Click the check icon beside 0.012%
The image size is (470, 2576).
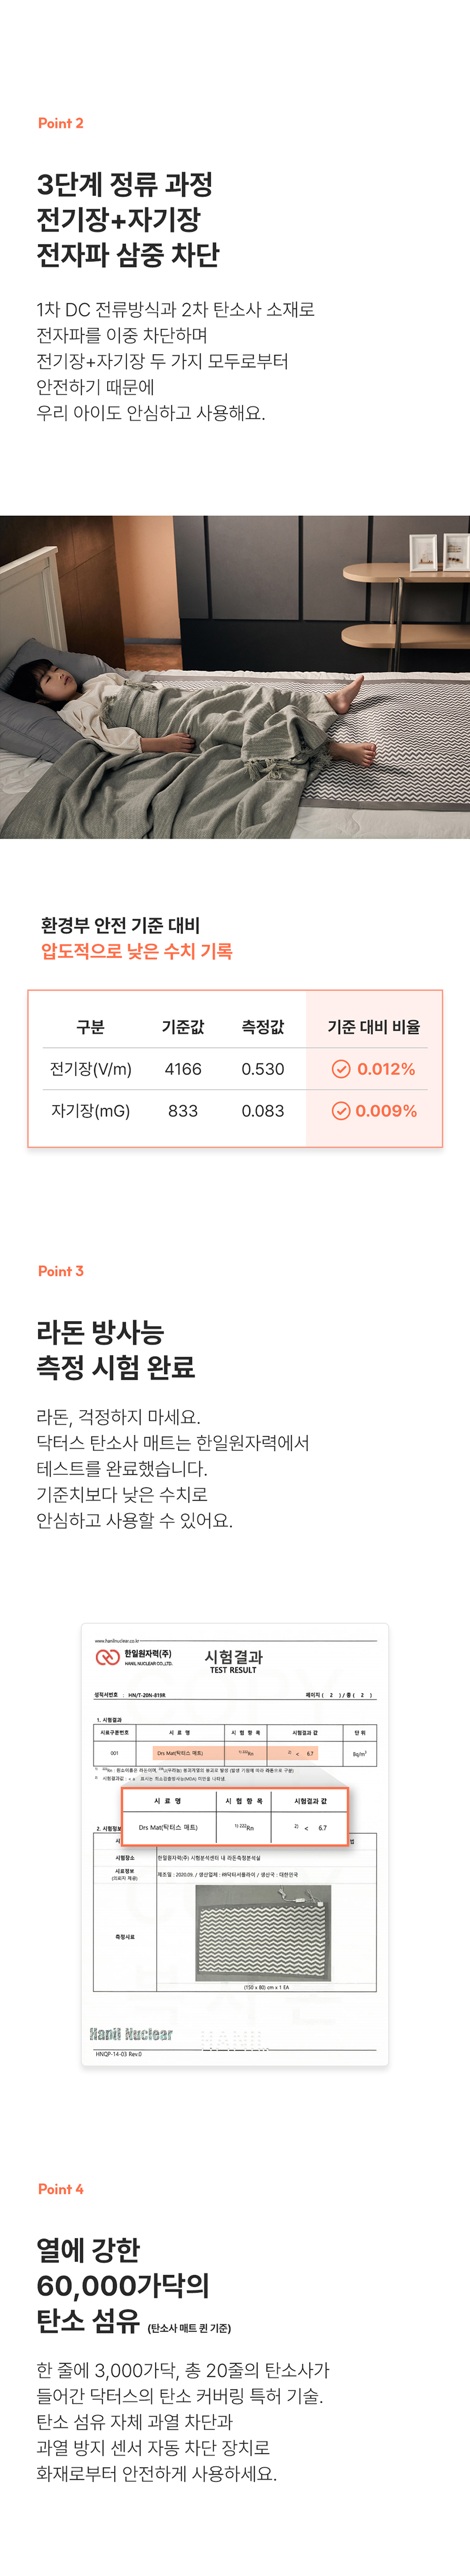coord(341,1069)
